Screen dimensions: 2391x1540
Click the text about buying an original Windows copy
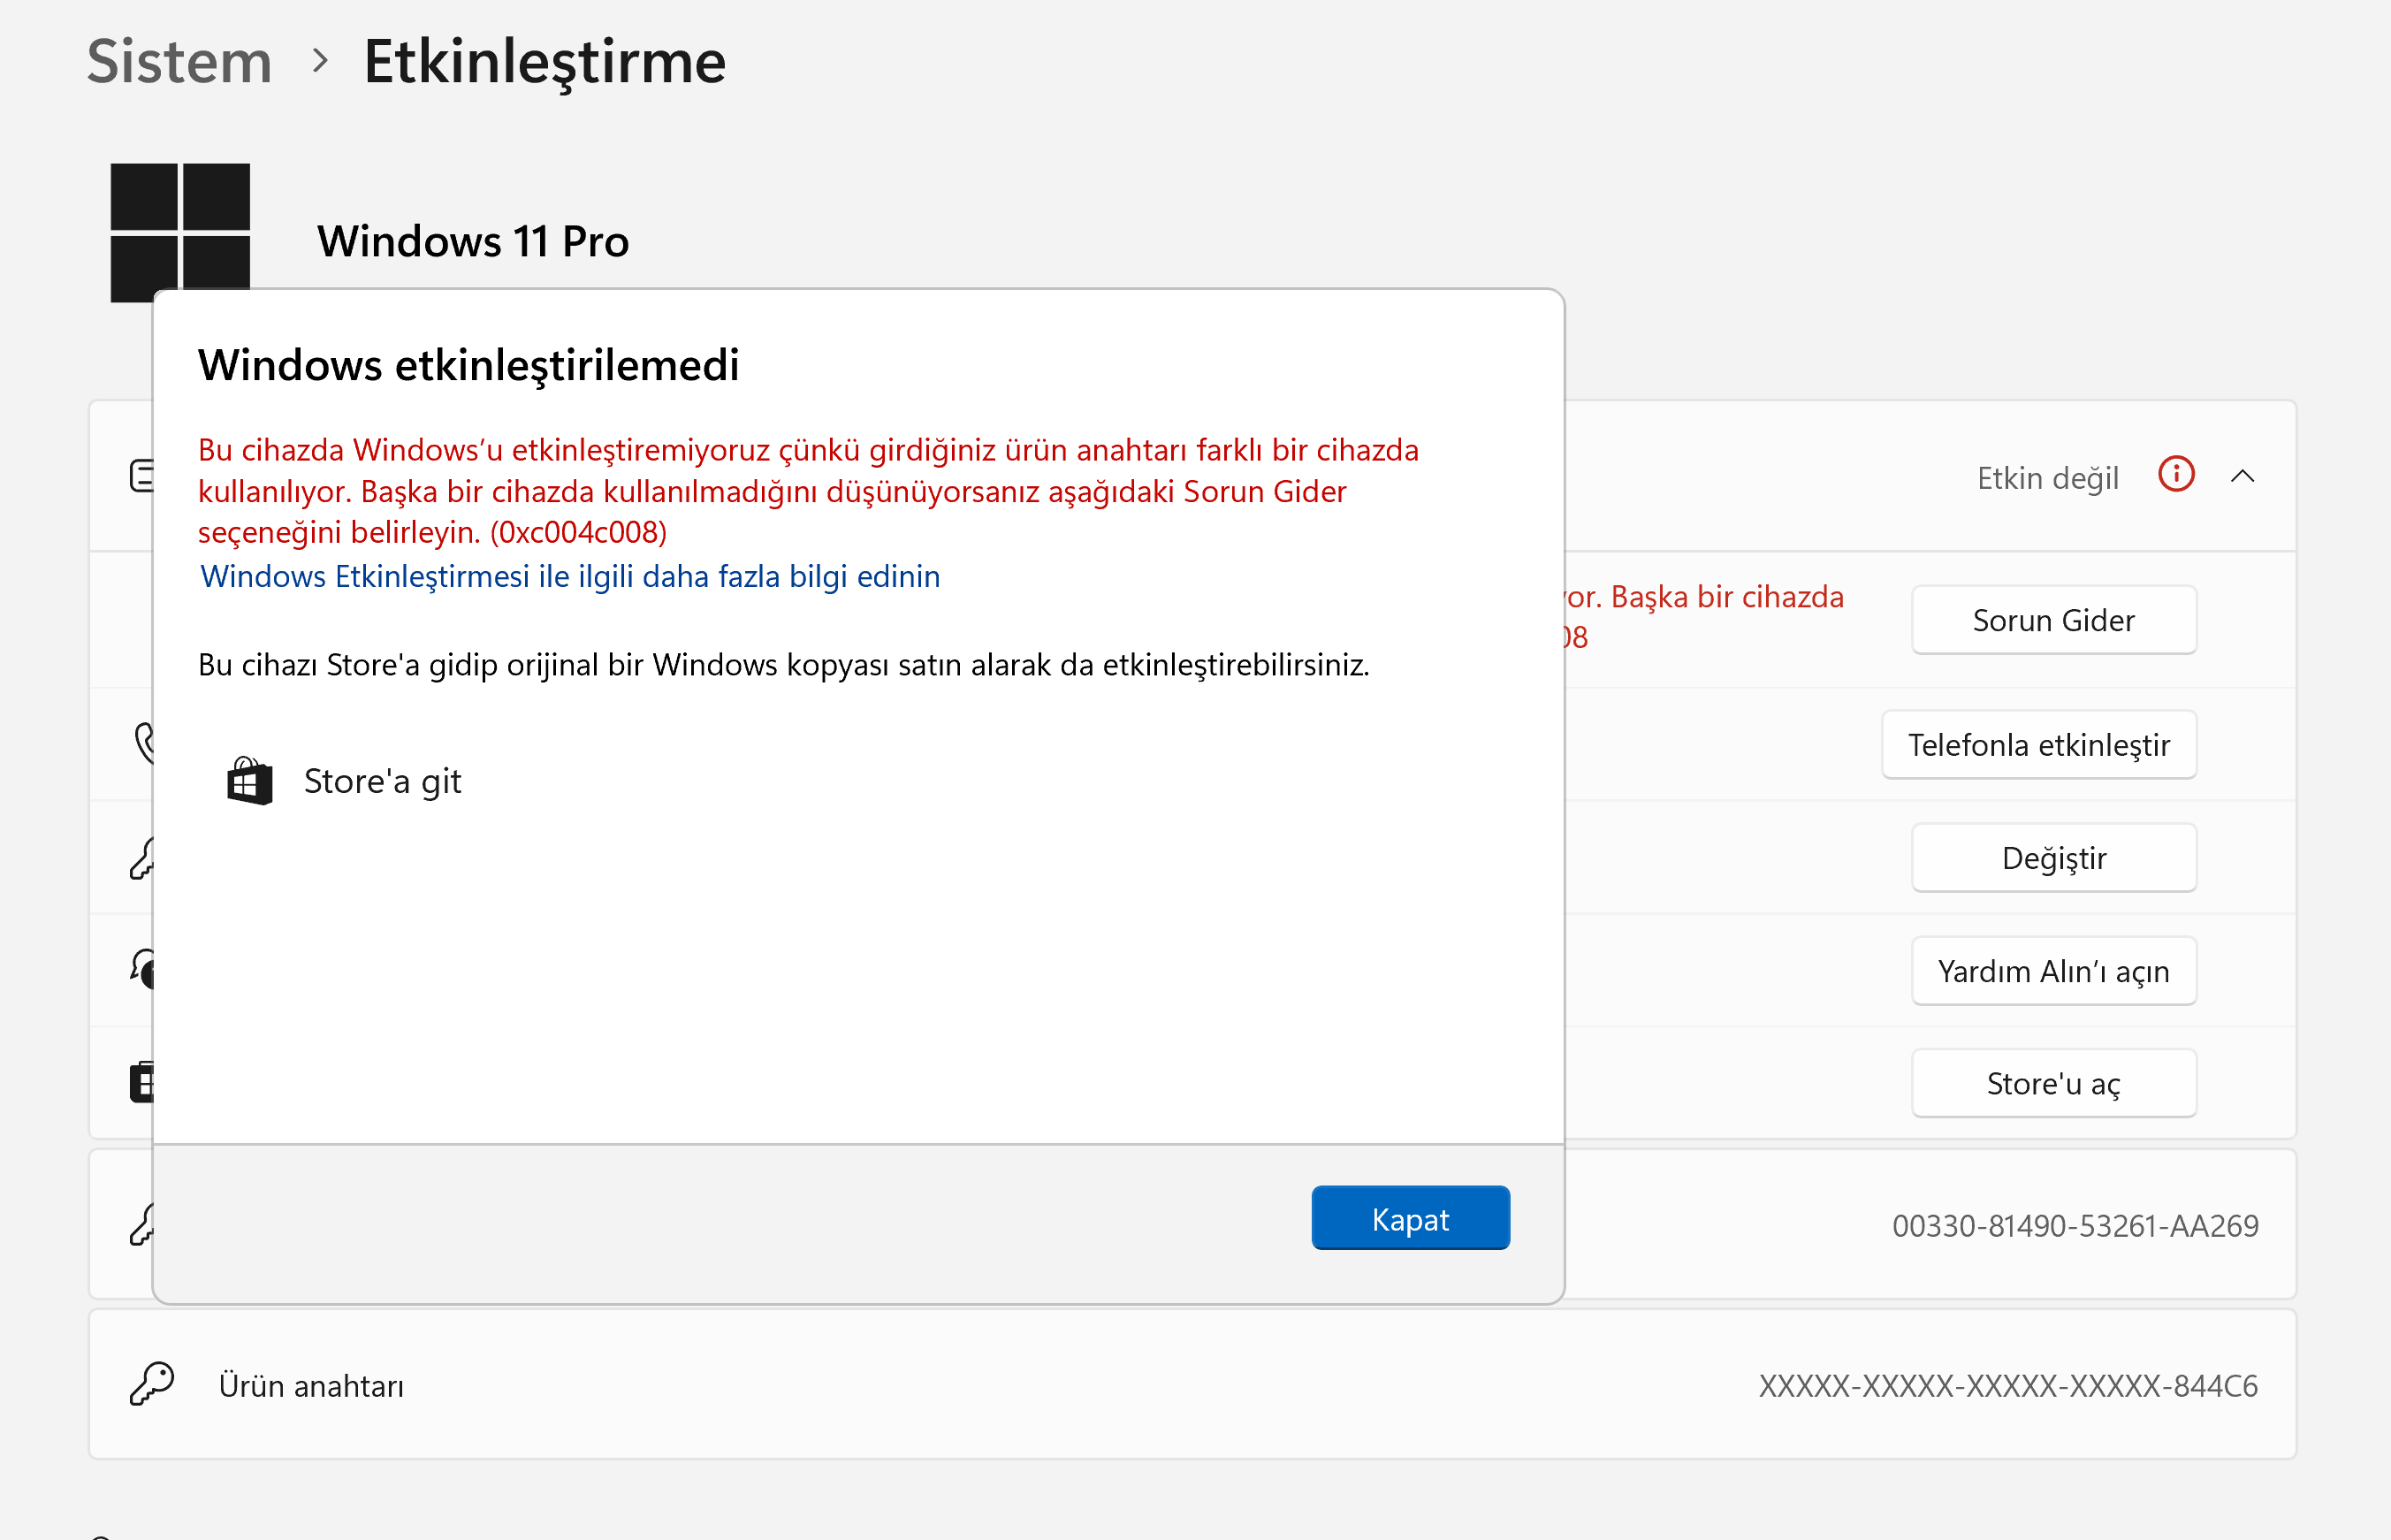click(x=784, y=665)
